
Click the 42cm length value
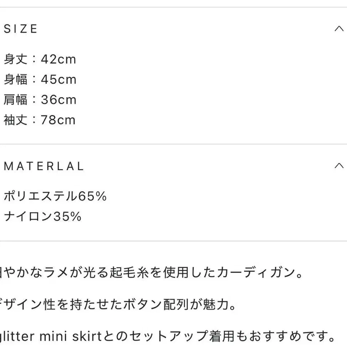pyautogui.click(x=59, y=60)
